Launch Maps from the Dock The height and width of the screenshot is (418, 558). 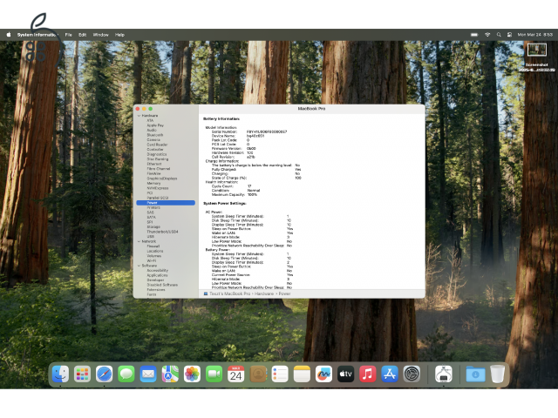170,374
